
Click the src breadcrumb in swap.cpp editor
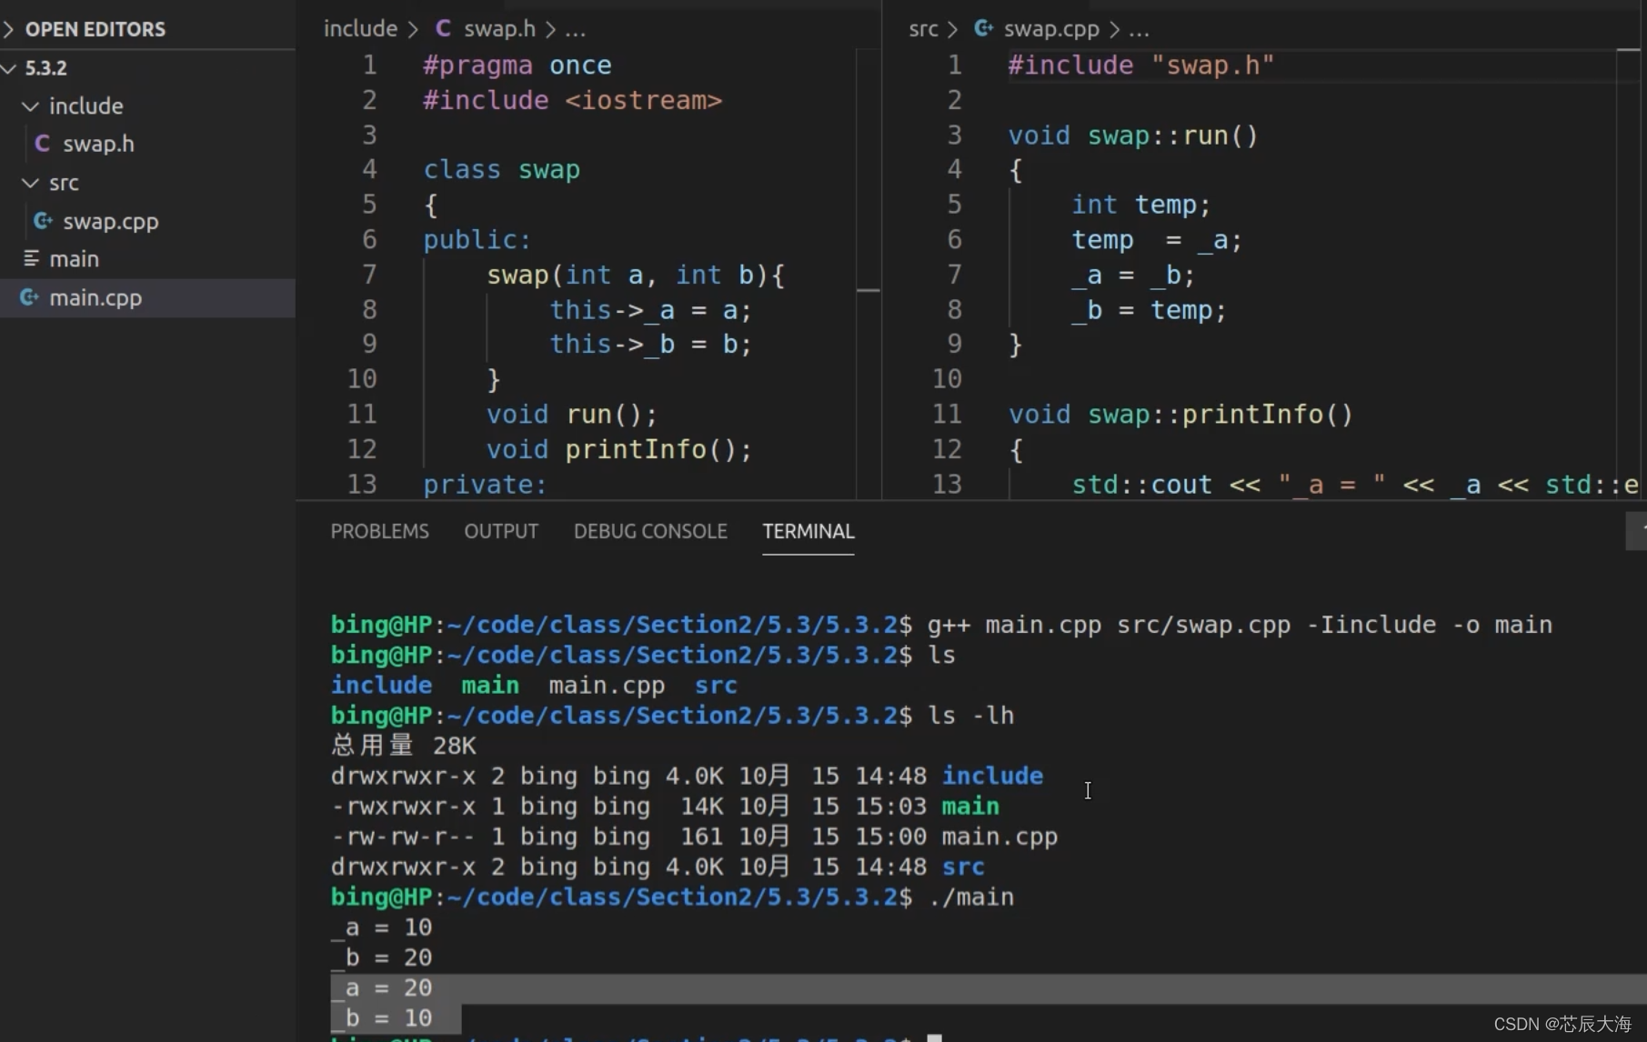(x=923, y=28)
